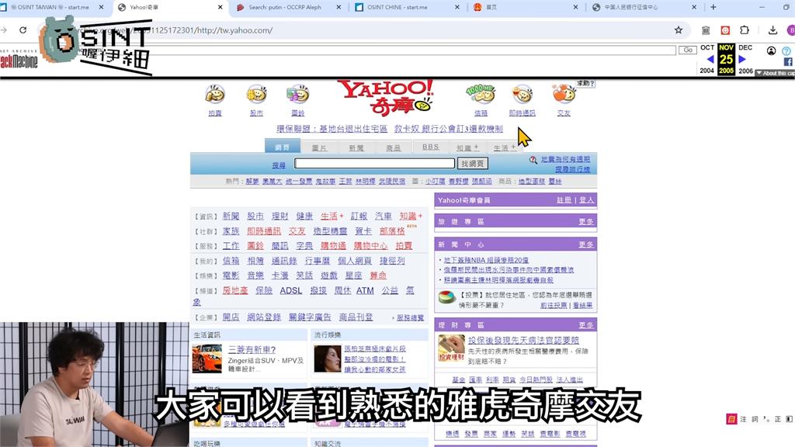Click the 交友 dating hearts icon
Screen dimensions: 795x447
pyautogui.click(x=564, y=94)
